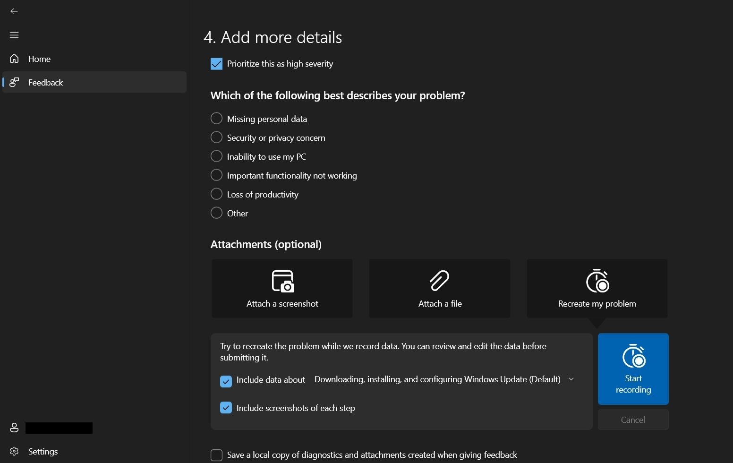
Task: Pick the Loss of productivity option
Action: tap(216, 194)
